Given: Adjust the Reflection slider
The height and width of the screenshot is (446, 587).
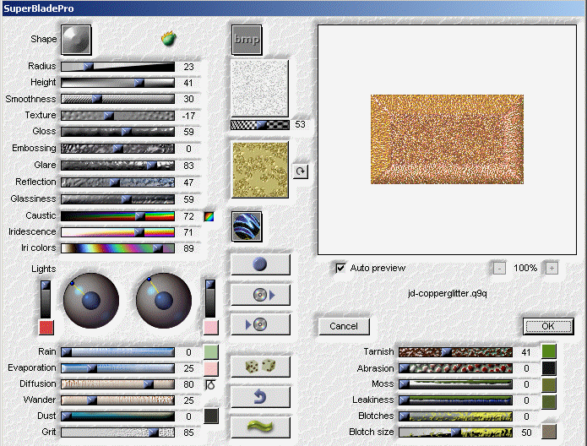Looking at the screenshot, I should tap(117, 182).
